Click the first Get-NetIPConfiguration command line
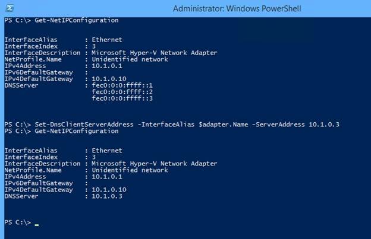Screen dimensions: 371x239 pos(61,20)
